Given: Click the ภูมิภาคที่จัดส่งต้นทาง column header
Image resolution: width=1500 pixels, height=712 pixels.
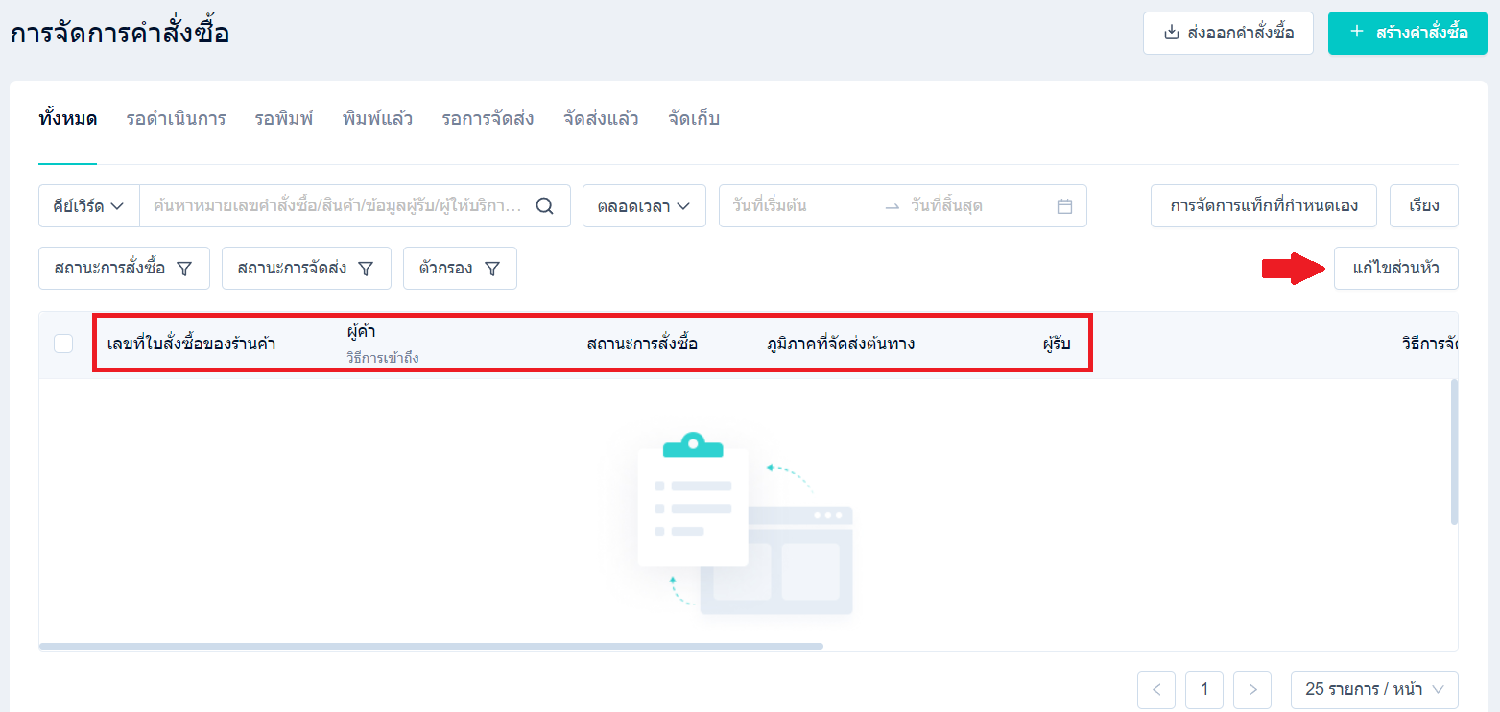Looking at the screenshot, I should [841, 344].
